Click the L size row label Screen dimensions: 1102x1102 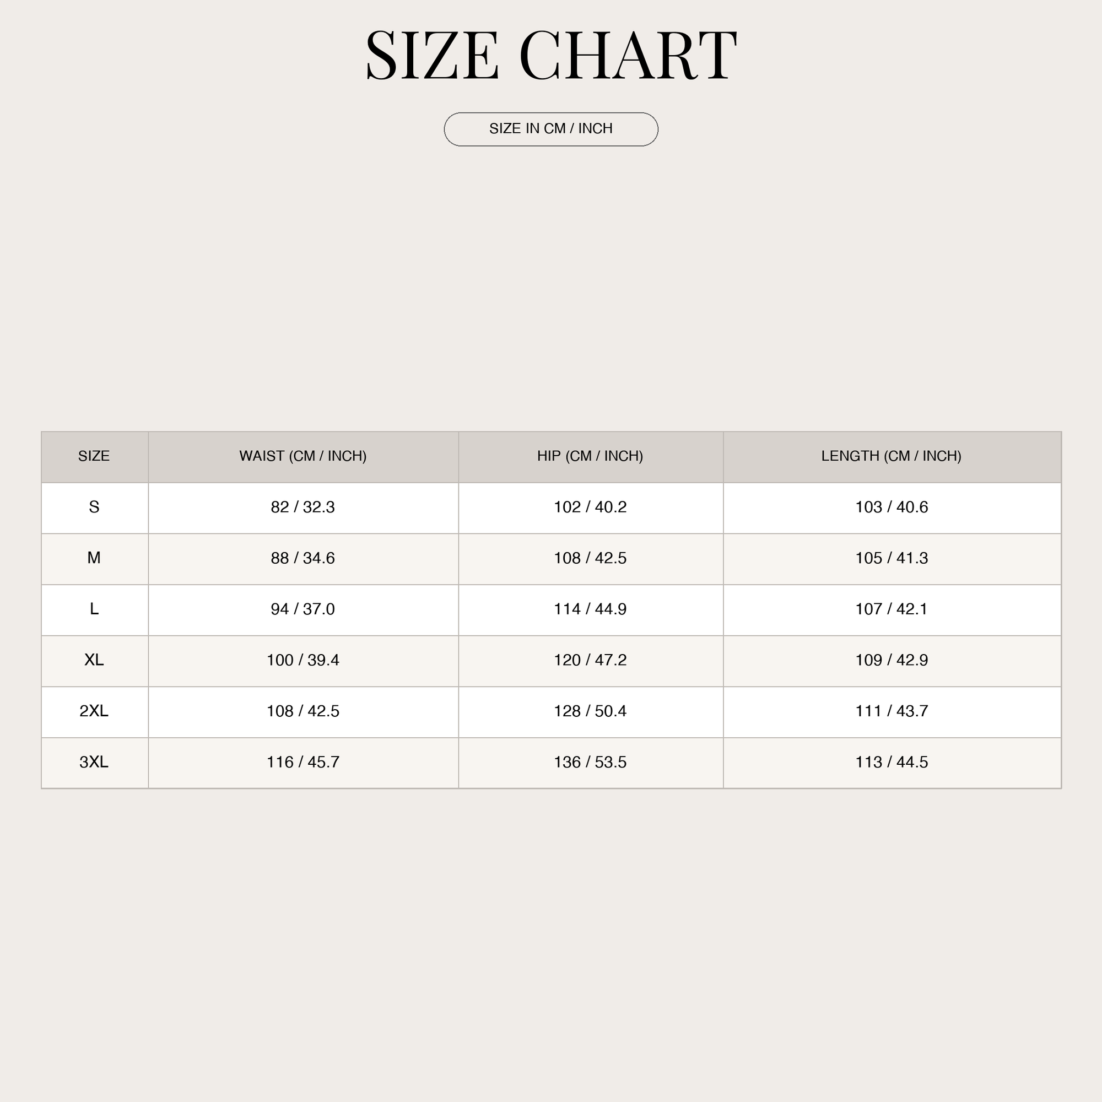94,609
